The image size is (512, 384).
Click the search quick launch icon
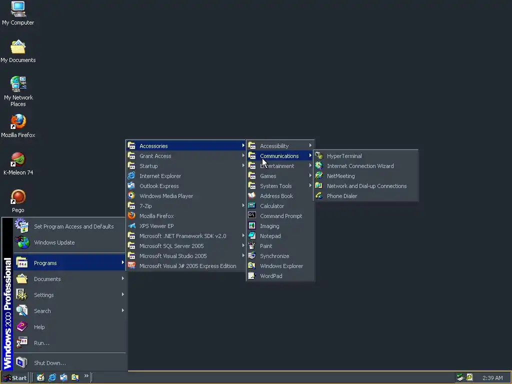pos(75,377)
